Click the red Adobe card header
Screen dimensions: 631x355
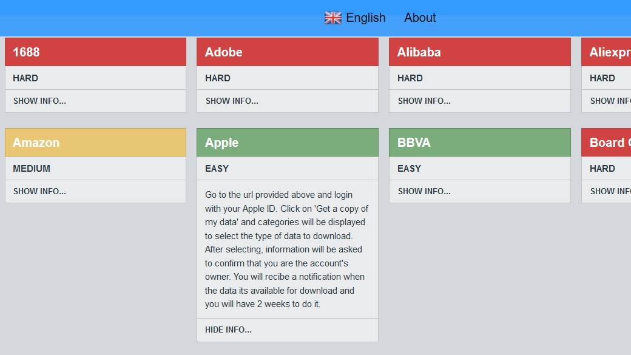[x=287, y=52]
